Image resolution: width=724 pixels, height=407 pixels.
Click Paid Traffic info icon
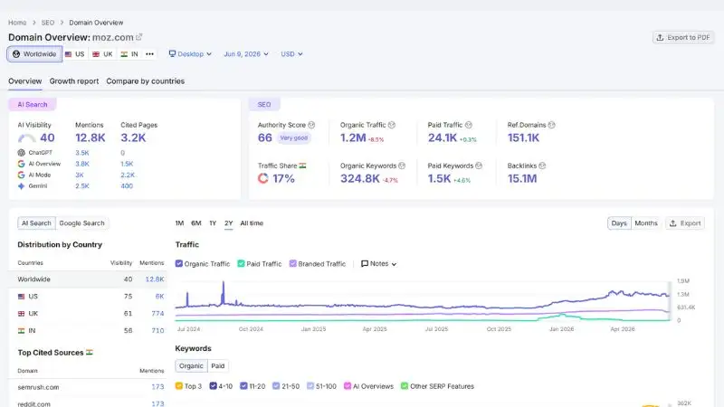469,125
